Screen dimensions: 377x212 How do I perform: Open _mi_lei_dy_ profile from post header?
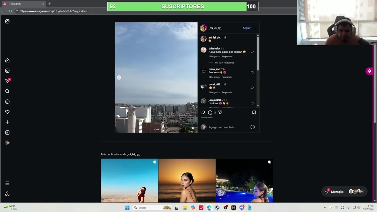215,28
